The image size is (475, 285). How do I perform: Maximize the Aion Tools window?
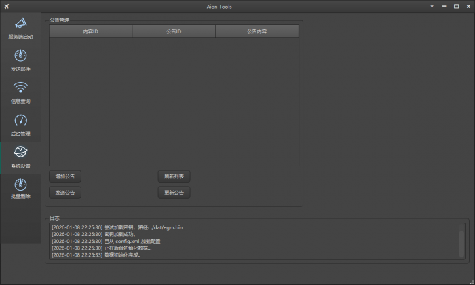[456, 6]
